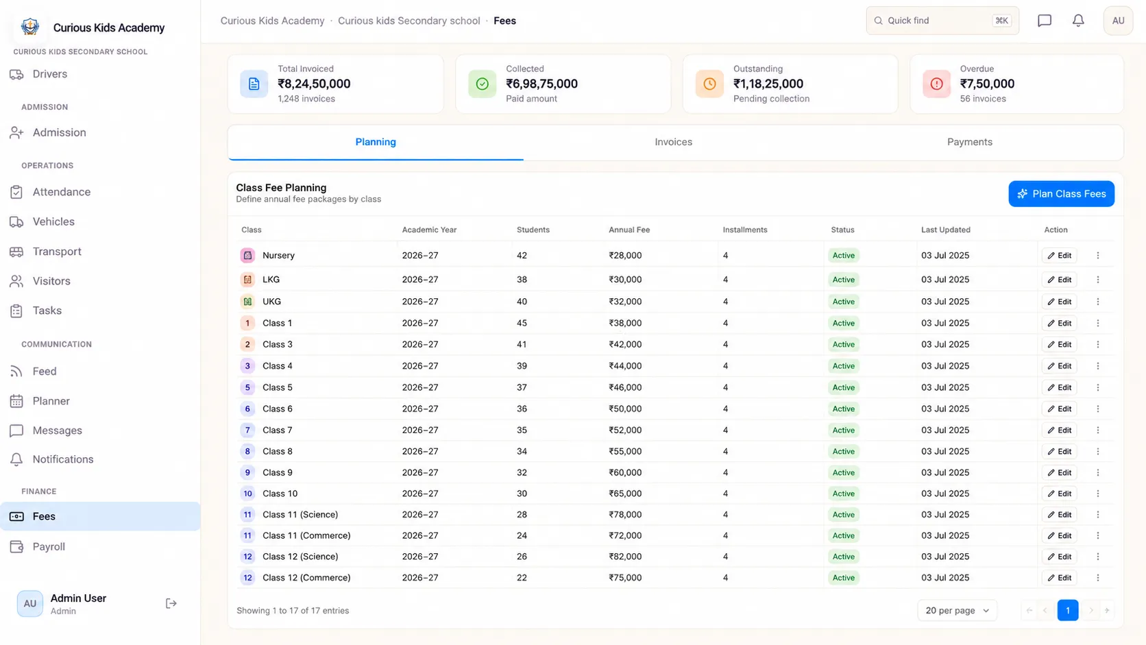Viewport: 1146px width, 645px height.
Task: Open more options for Class 1 row
Action: coord(1097,323)
